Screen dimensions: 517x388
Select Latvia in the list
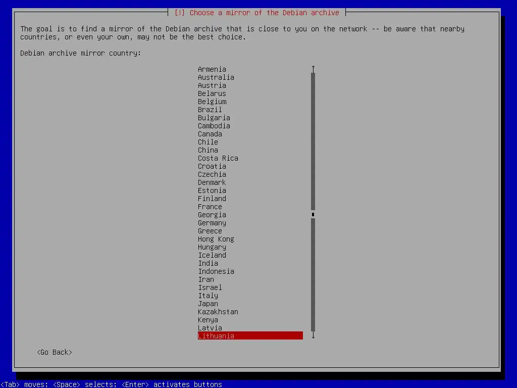click(x=210, y=328)
